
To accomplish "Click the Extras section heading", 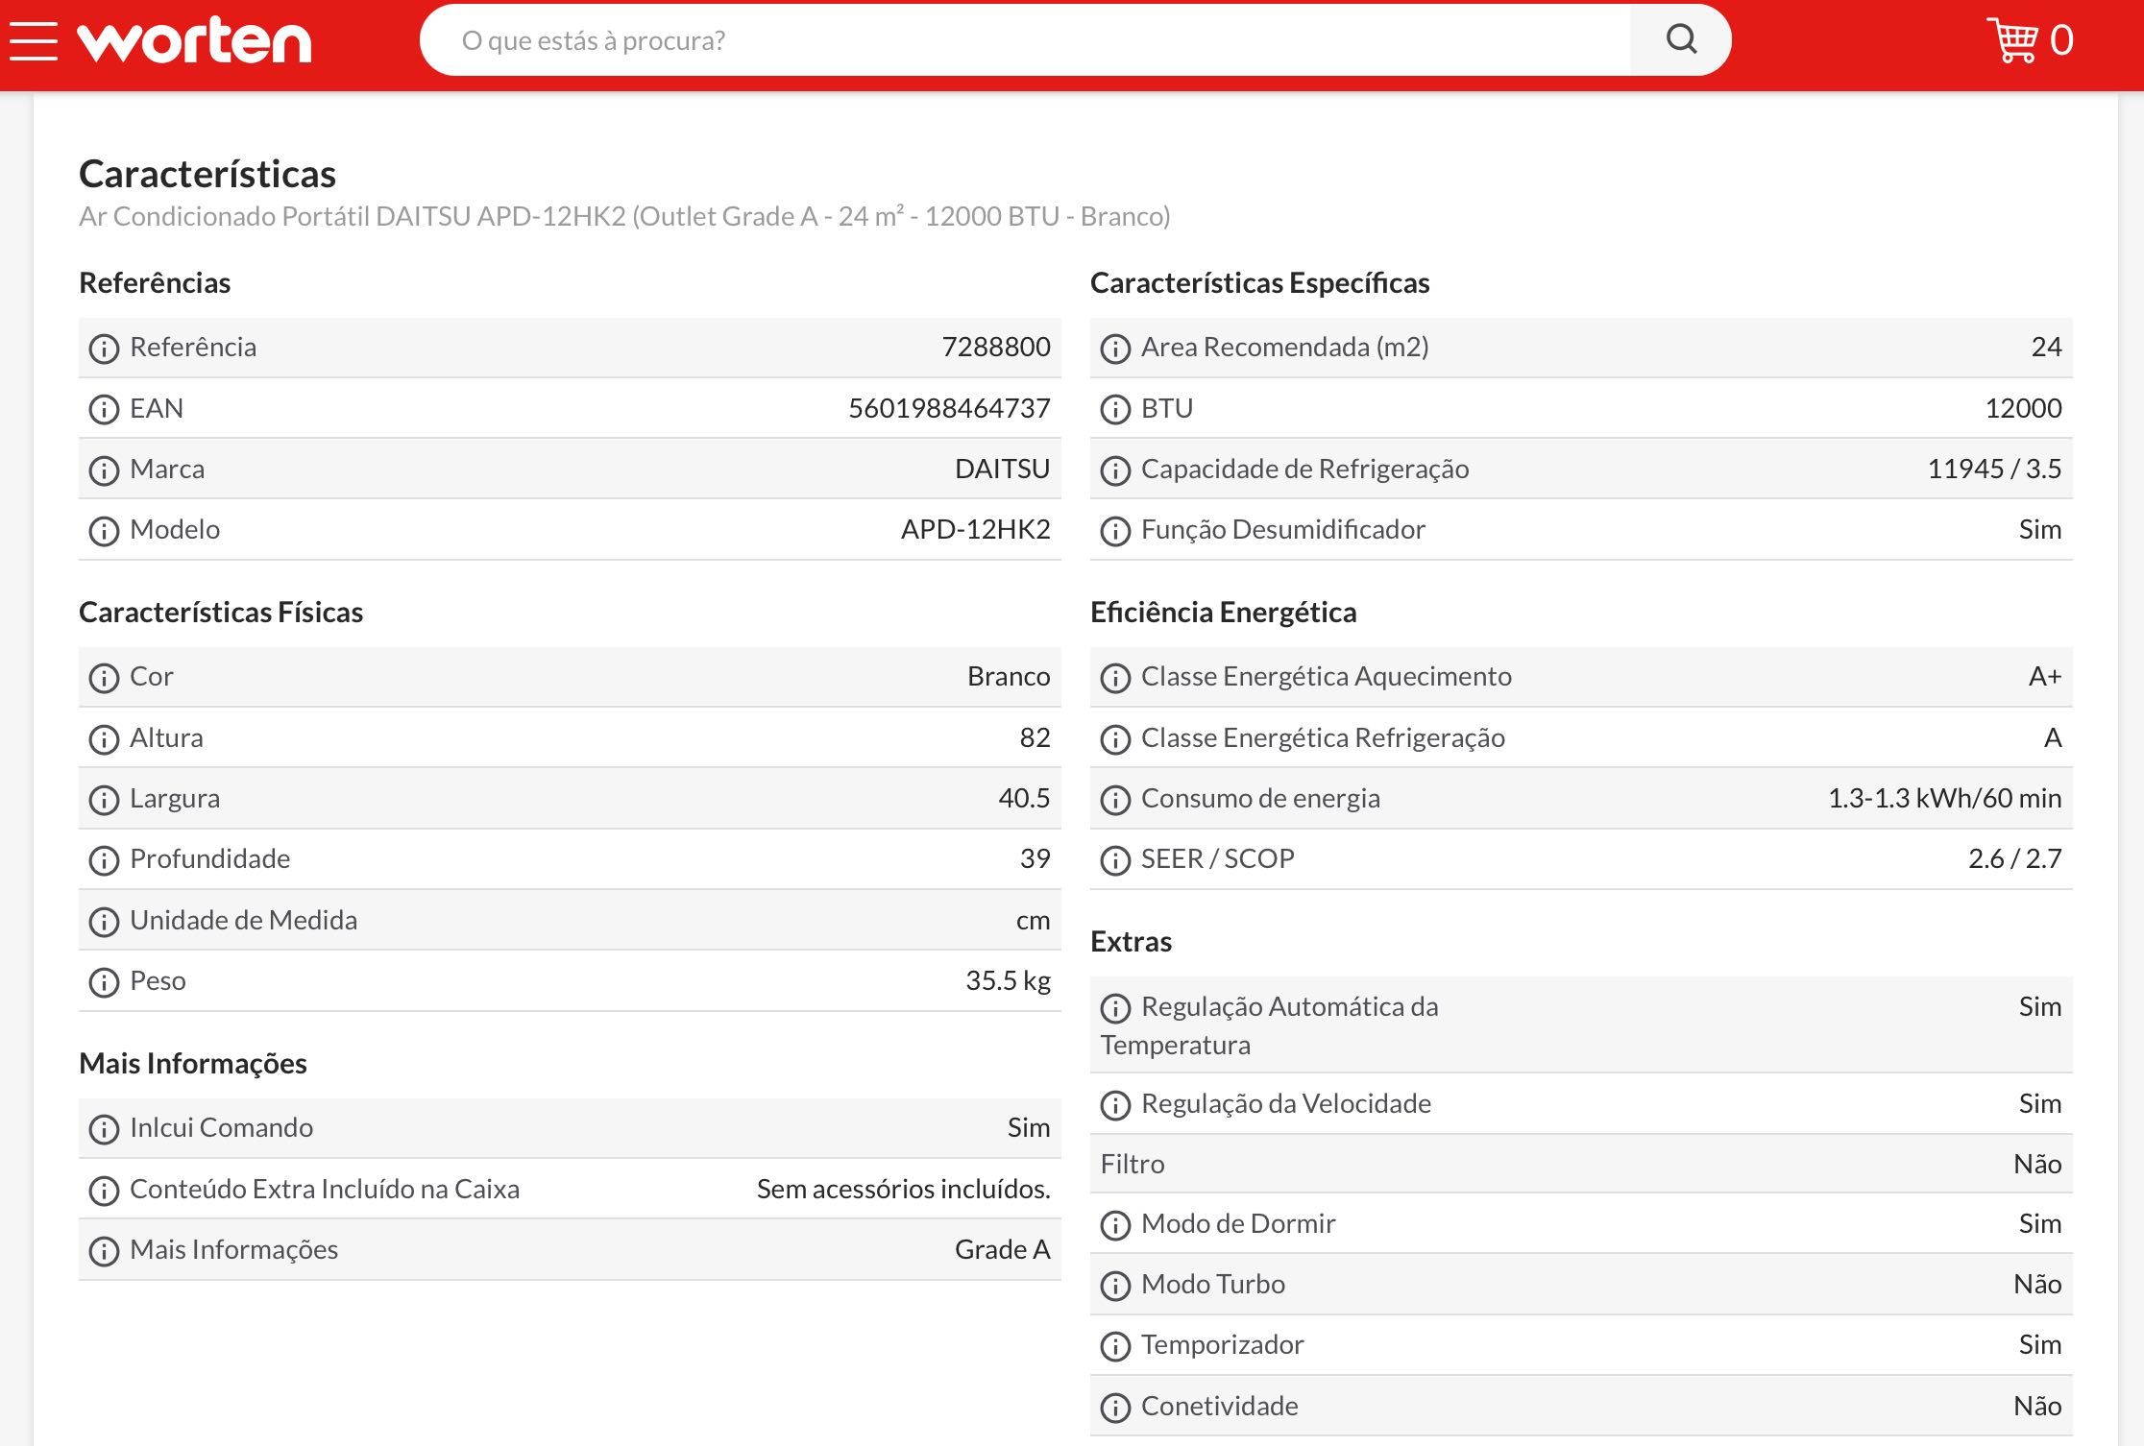I will 1131,941.
